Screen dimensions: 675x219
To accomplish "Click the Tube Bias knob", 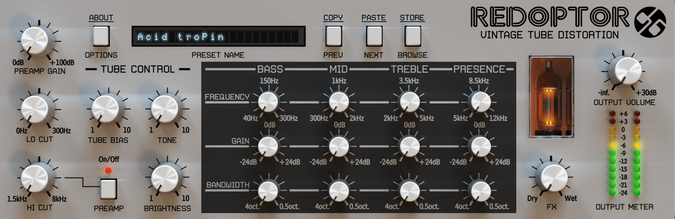I will 105,109.
